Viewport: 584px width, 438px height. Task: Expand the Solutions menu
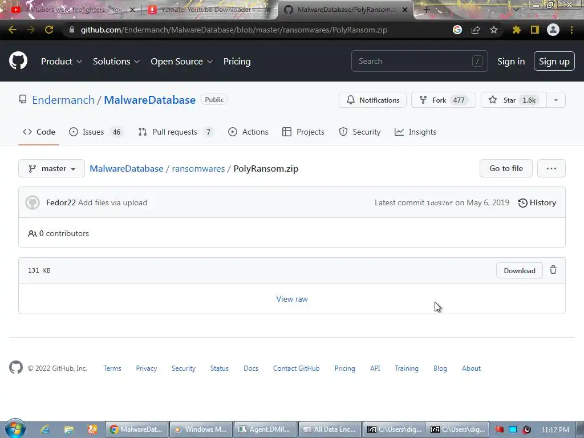coord(116,62)
